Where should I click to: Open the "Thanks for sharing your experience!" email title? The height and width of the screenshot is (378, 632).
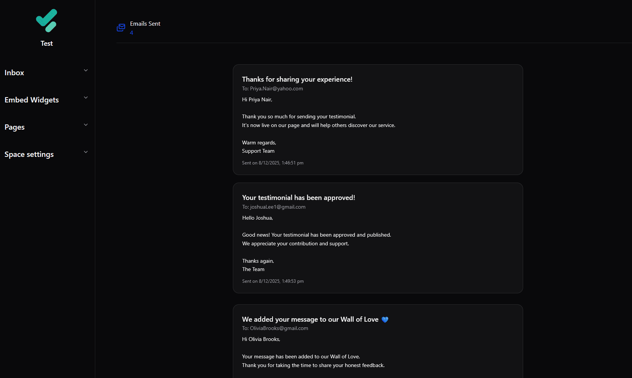pyautogui.click(x=297, y=79)
